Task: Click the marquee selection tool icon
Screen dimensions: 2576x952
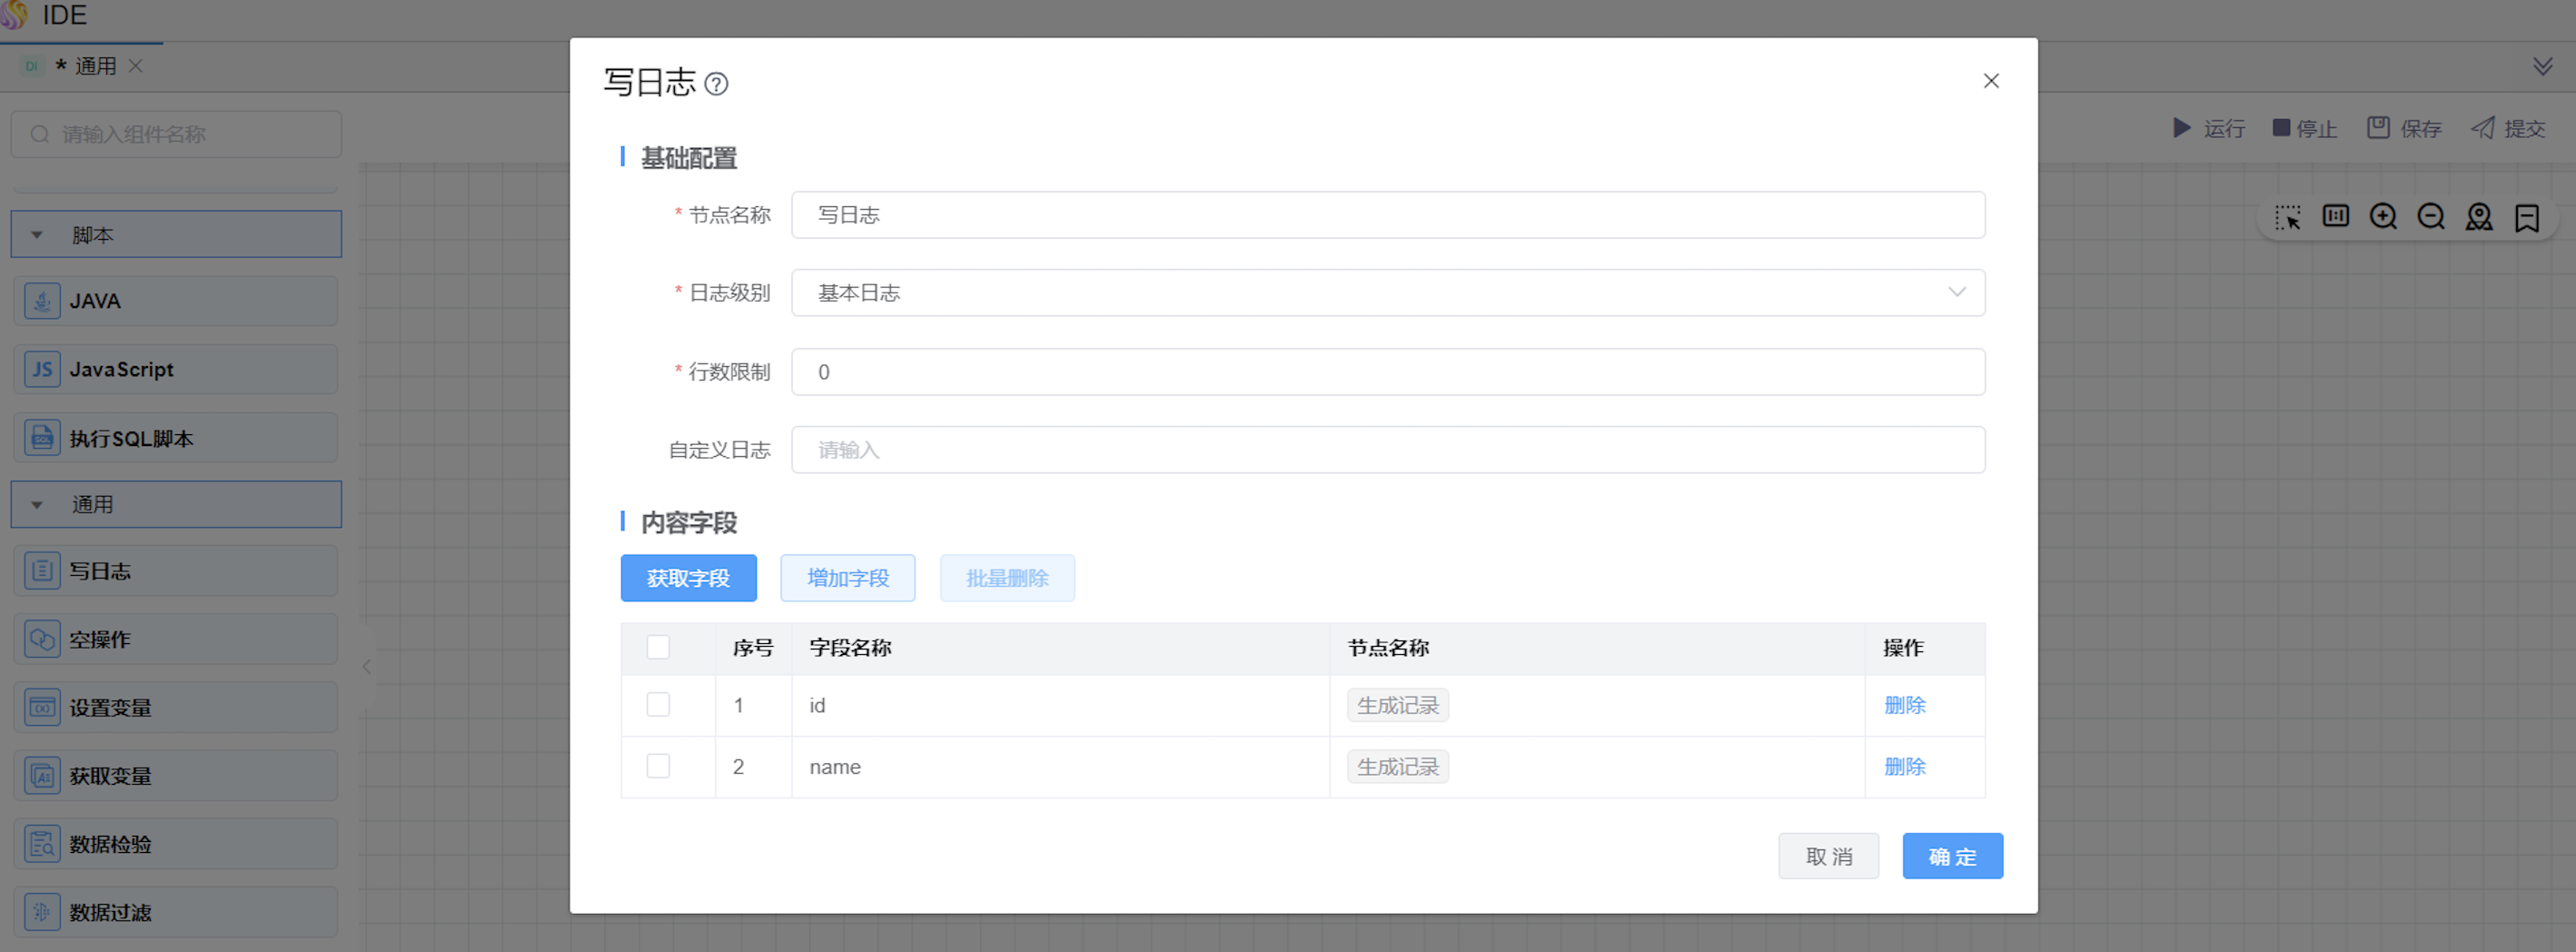Action: [x=2288, y=217]
